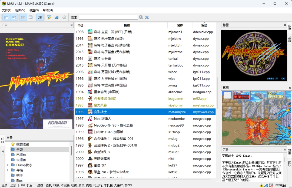Toggle the folder panel view button
This screenshot has width=292, height=188.
tap(6, 17)
